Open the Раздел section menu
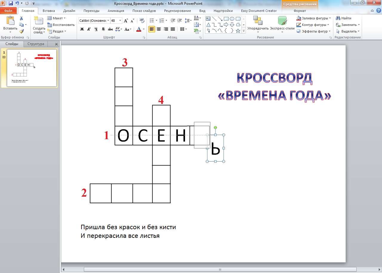Screen dimensions: 382x273 point(57,31)
